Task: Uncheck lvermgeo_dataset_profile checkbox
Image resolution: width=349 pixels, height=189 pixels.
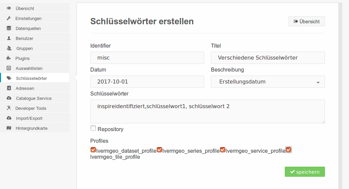Action: pyautogui.click(x=93, y=150)
